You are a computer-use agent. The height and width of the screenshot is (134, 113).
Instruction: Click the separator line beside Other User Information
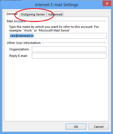coord(74,43)
